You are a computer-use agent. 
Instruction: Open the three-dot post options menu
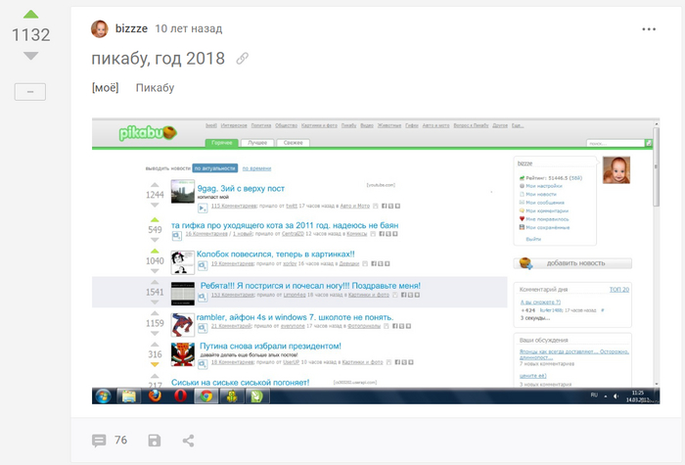[649, 28]
